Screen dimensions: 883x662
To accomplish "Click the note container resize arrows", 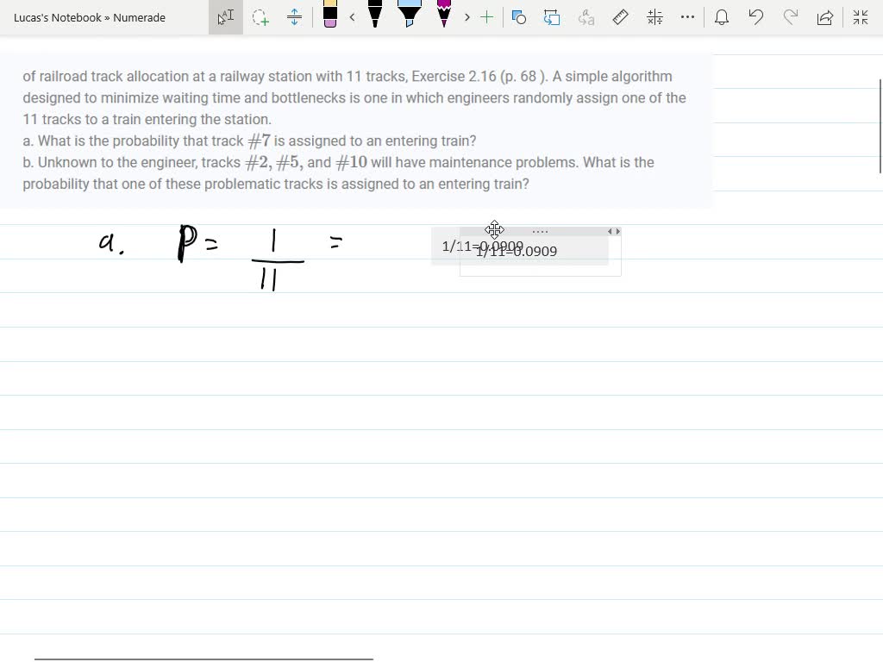I will coord(614,231).
